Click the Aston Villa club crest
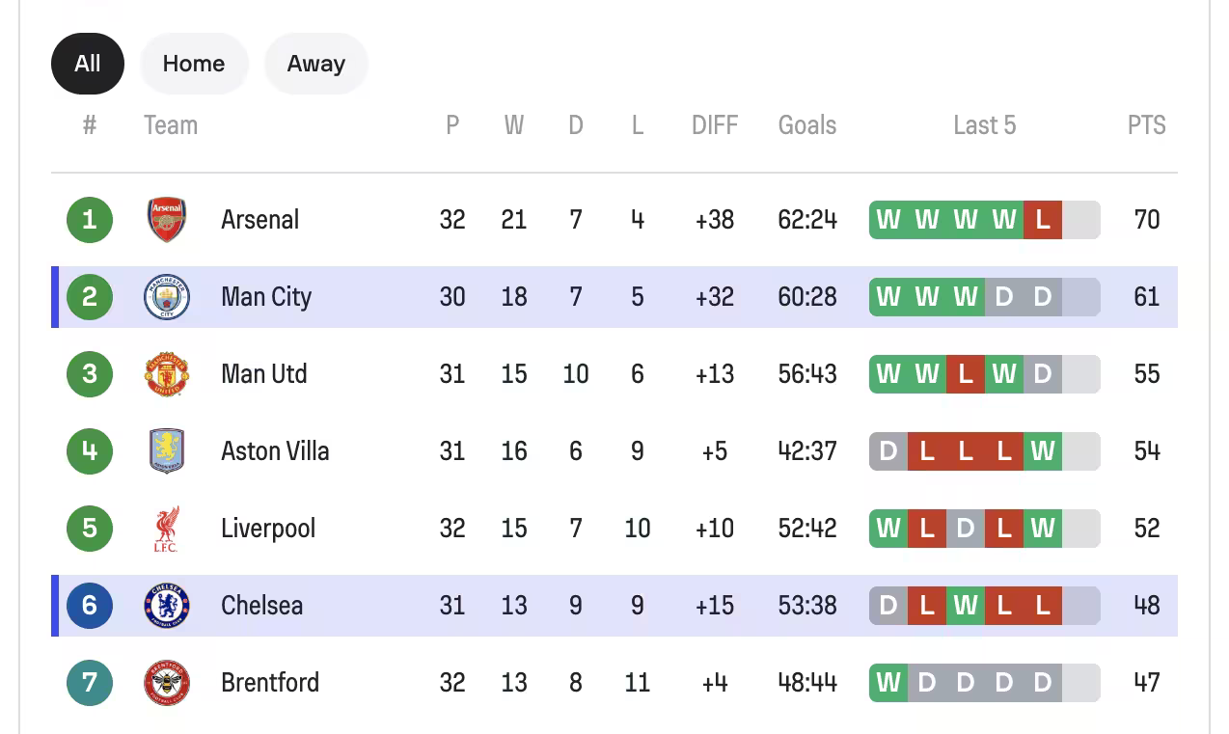 167,451
